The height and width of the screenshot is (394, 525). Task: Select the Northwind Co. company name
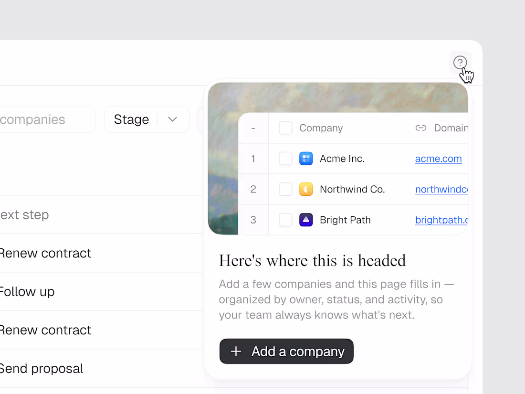(x=352, y=189)
